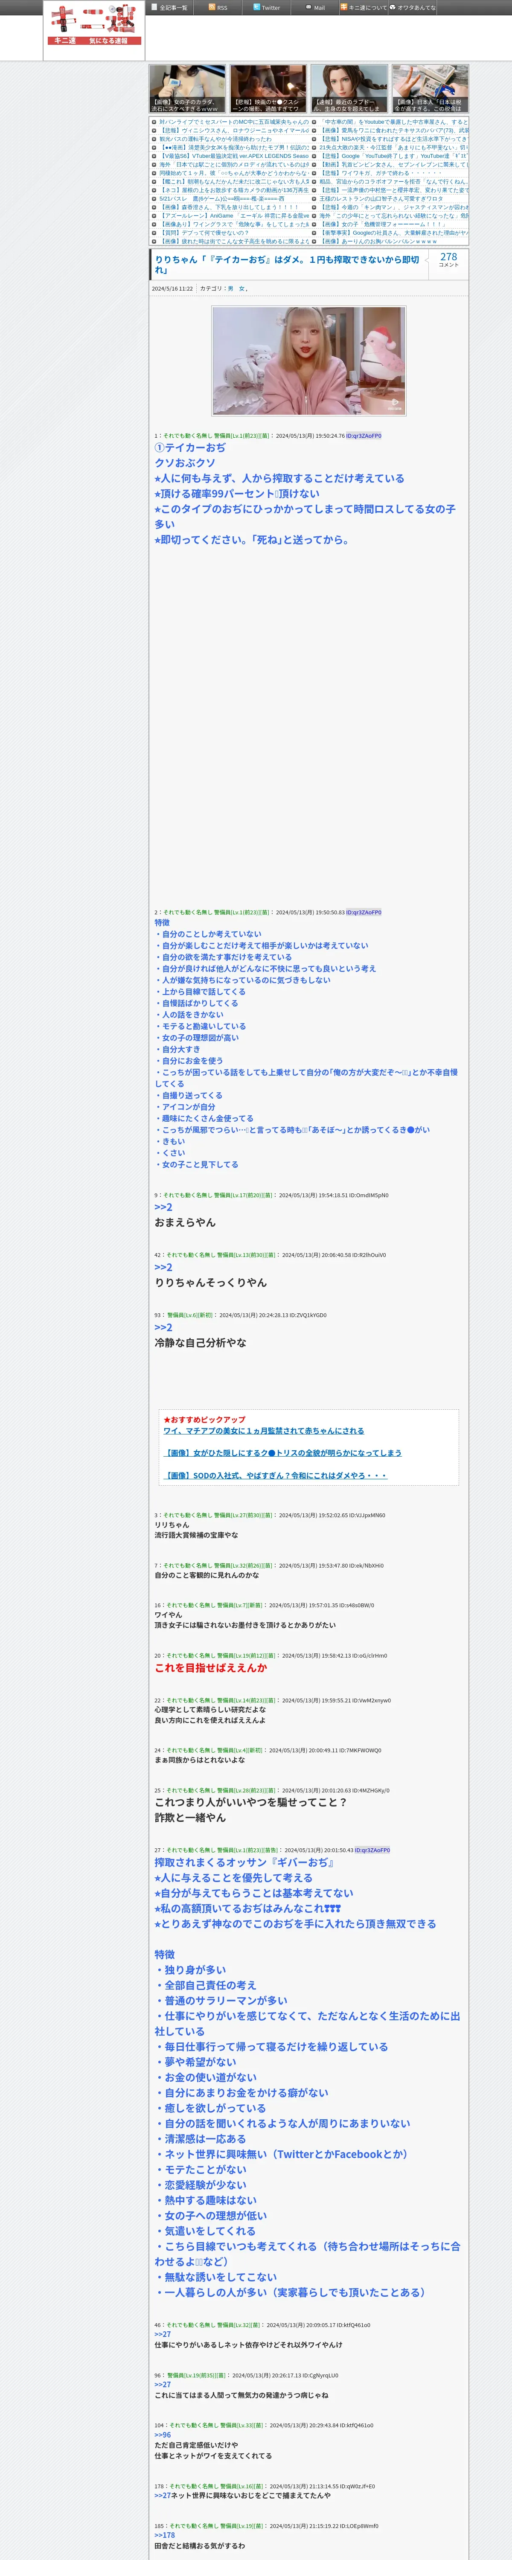Open the 【悲報】映画の thumbnail article
512x2560 pixels.
click(268, 88)
